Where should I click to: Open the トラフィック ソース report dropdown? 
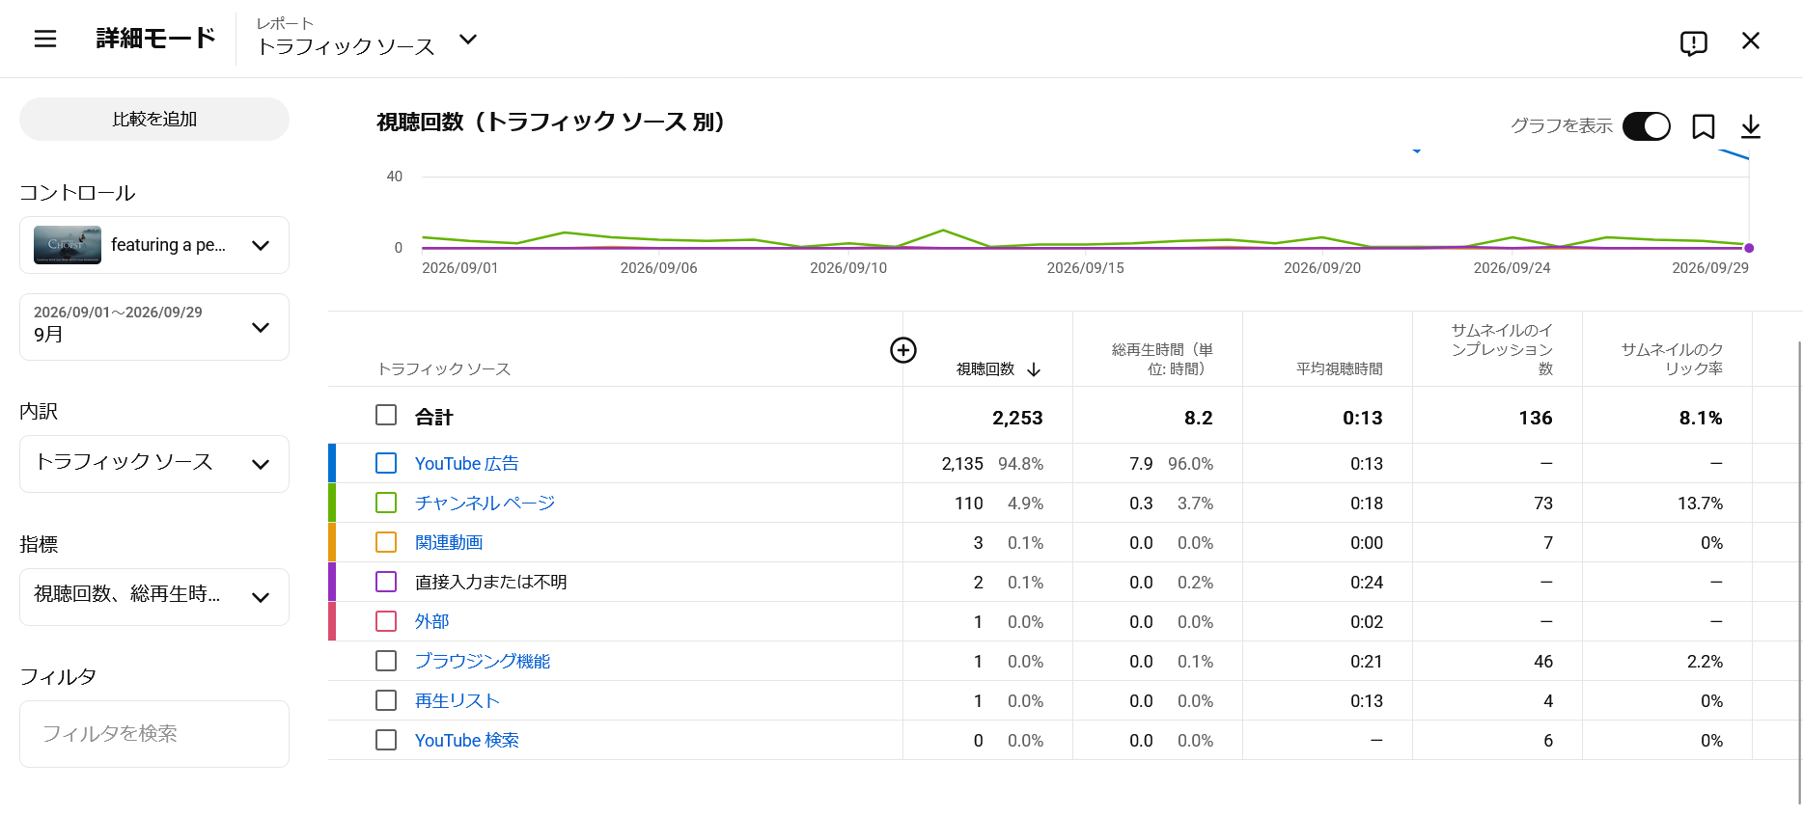tap(367, 39)
